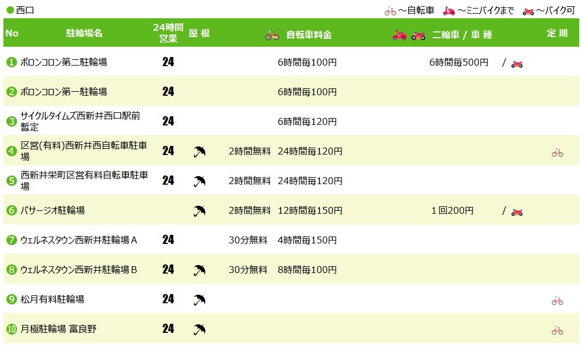Screen dimensions: 581x346
Task: Open ポロンコロン第一駐輪場 parking entry
Action: (x=63, y=92)
